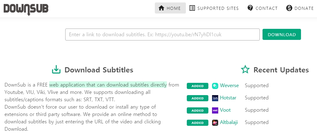
Task: Open the Weverse link
Action: click(229, 85)
